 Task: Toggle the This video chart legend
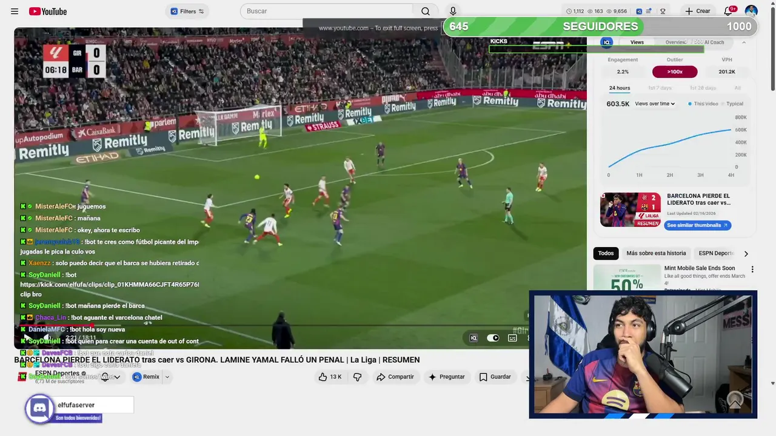tap(703, 104)
